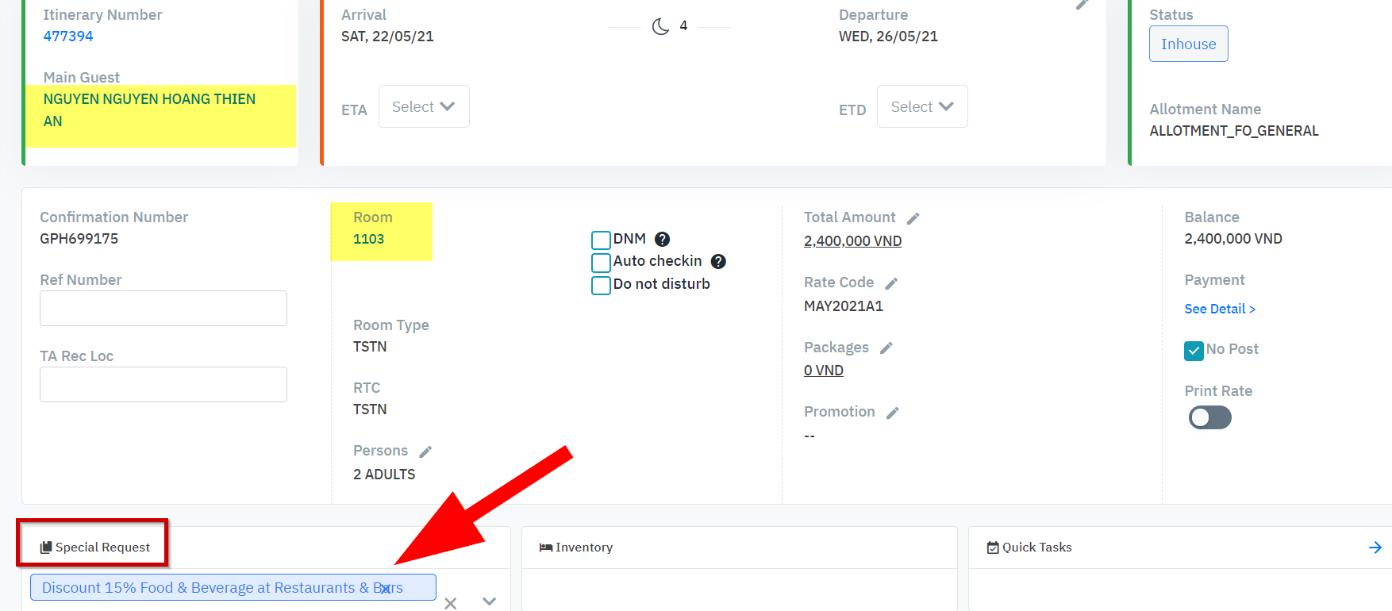This screenshot has height=611, width=1392.
Task: Click the Quick Tasks arrow icon
Action: pyautogui.click(x=1375, y=548)
